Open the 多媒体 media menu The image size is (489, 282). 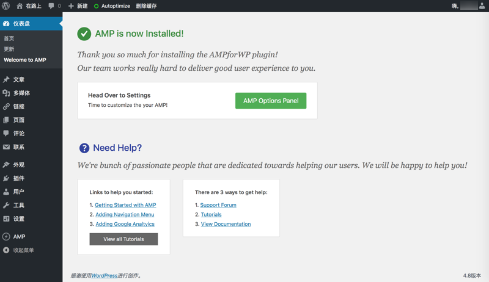[21, 93]
